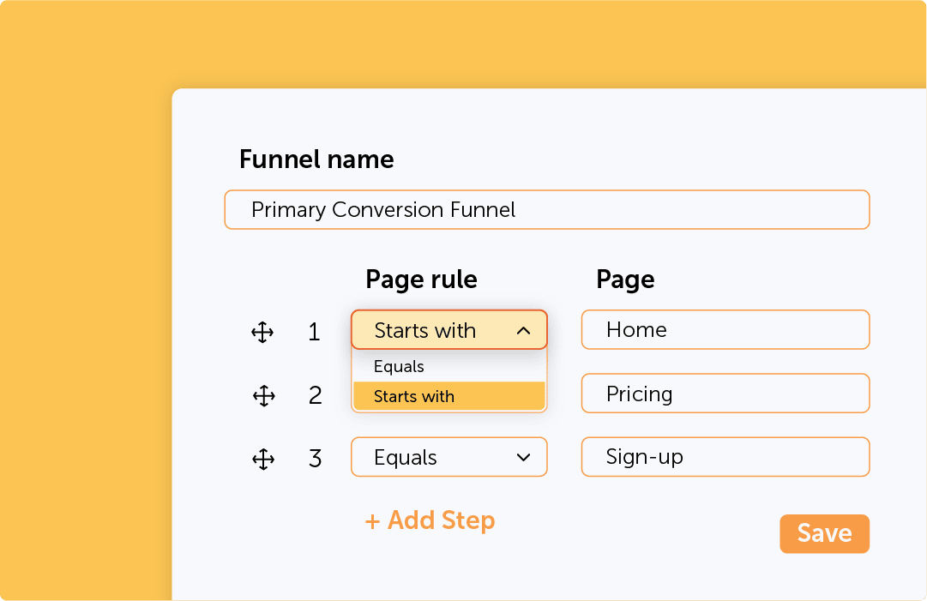Click '+ Add Step' link

(430, 520)
